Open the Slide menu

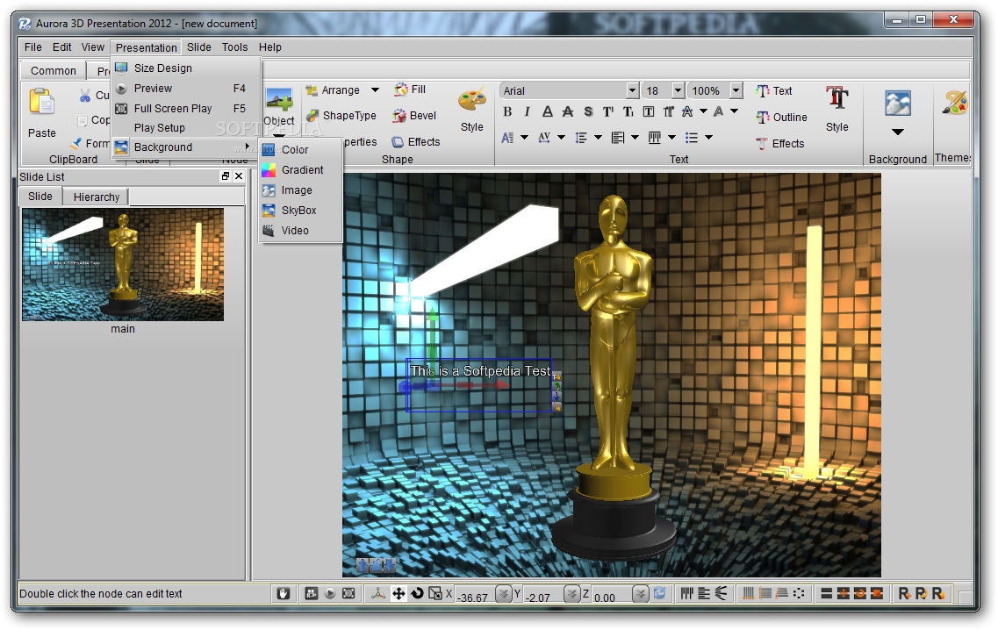point(198,47)
